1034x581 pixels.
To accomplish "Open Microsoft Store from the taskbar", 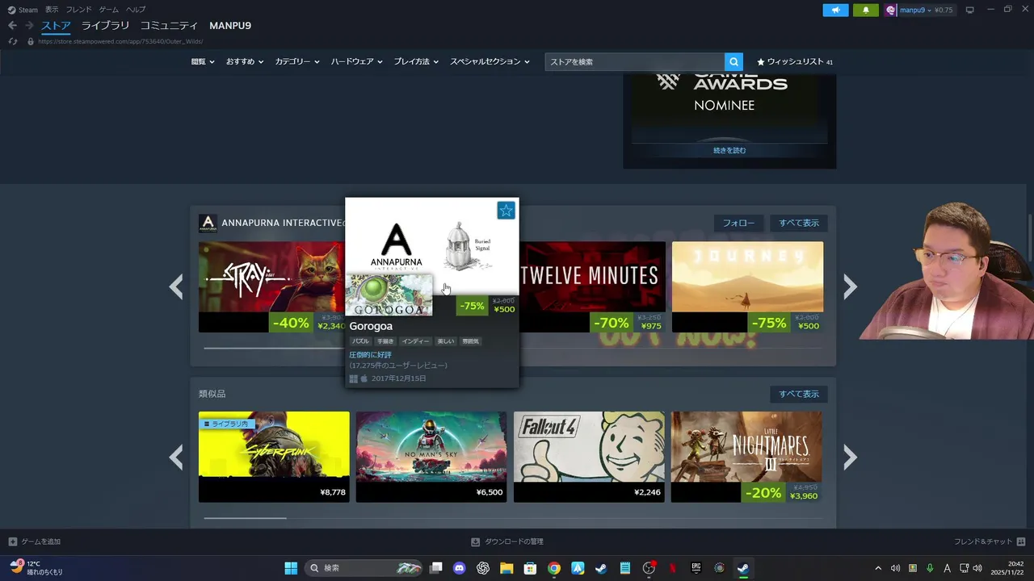I will click(x=530, y=568).
